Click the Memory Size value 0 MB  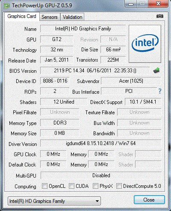pyautogui.click(x=60, y=133)
